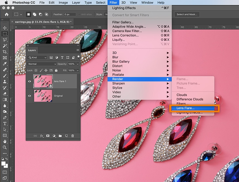The height and width of the screenshot is (182, 239).
Task: Click the Feather input field
Action: [70, 14]
